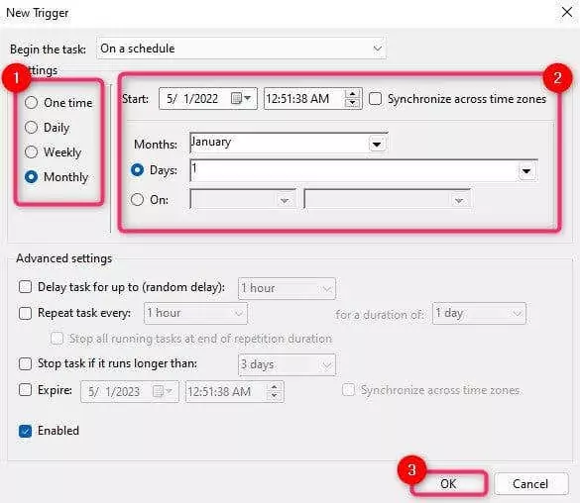The height and width of the screenshot is (503, 580).
Task: Check the Expire Synchronize across time zones box
Action: click(348, 389)
